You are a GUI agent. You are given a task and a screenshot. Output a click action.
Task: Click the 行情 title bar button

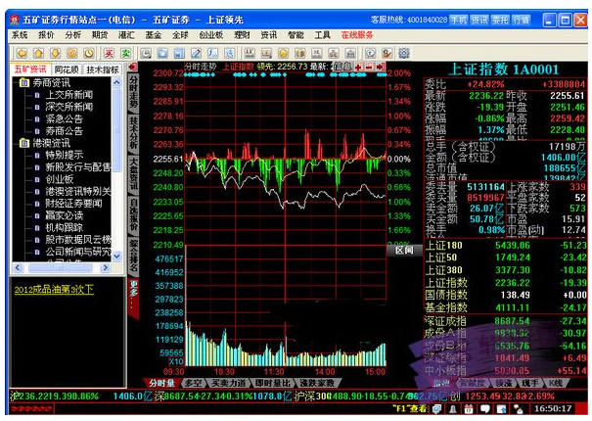coord(521,20)
